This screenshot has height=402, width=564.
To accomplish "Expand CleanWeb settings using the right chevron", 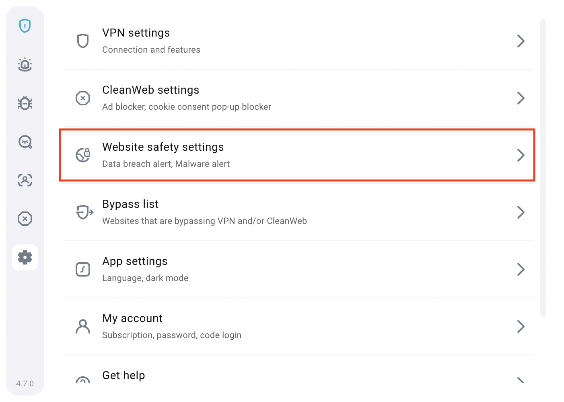I will coord(521,98).
